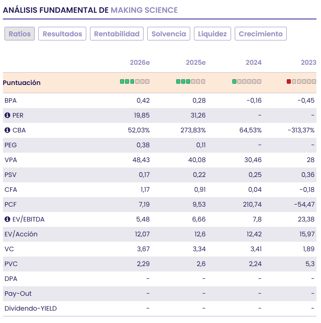Click the Puntuación row label
Viewport: 321px width, 323px height.
tap(22, 83)
